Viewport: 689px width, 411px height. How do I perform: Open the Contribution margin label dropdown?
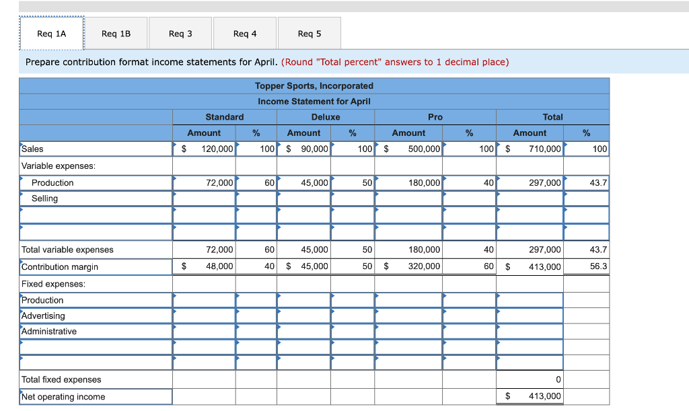[x=96, y=266]
